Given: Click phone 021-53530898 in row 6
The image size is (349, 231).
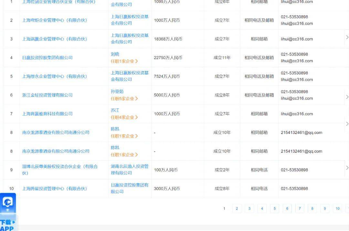Looking at the screenshot, I should (294, 91).
